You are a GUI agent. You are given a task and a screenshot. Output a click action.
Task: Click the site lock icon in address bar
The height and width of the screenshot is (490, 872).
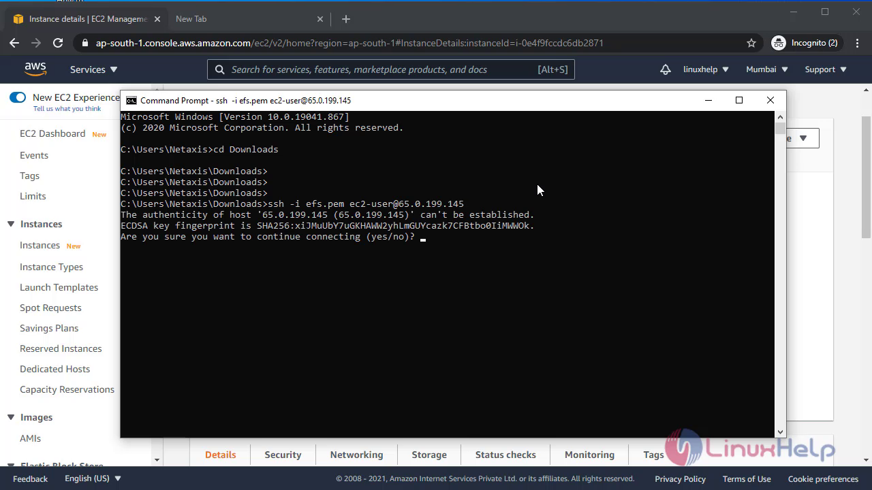(x=84, y=43)
